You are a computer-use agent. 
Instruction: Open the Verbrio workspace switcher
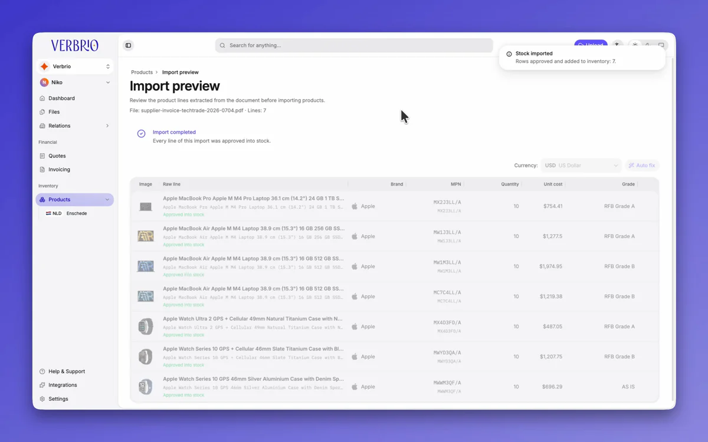click(75, 67)
